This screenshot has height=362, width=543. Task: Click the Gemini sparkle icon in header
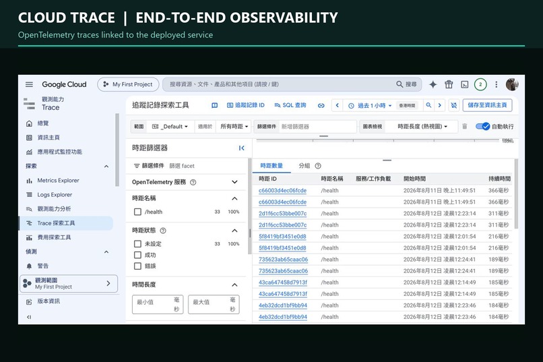point(433,84)
